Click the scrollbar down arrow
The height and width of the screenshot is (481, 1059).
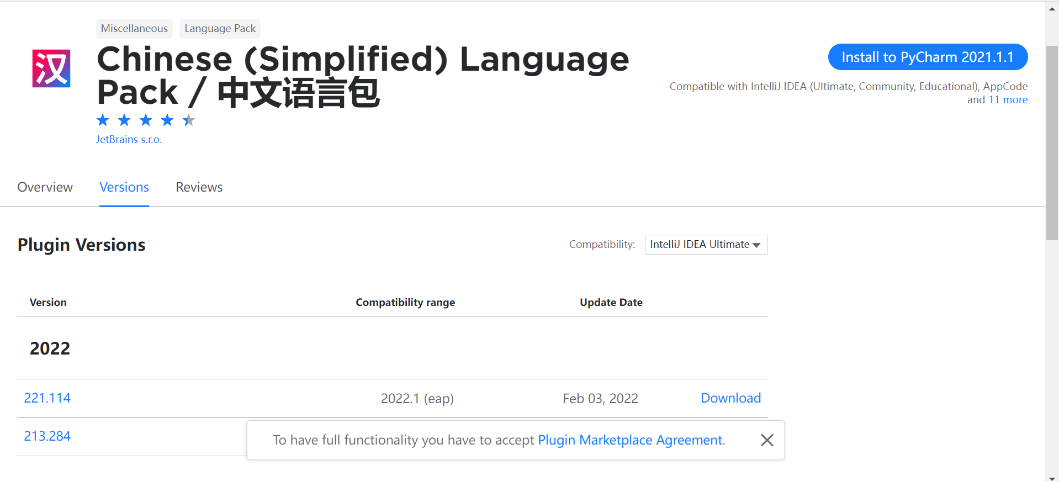tap(1052, 478)
